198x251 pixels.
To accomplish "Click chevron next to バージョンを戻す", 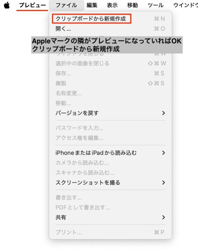I will (x=163, y=113).
